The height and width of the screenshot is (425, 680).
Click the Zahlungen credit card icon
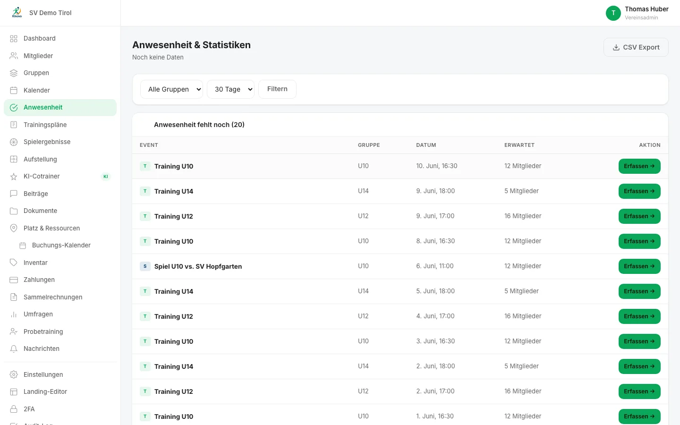14,280
